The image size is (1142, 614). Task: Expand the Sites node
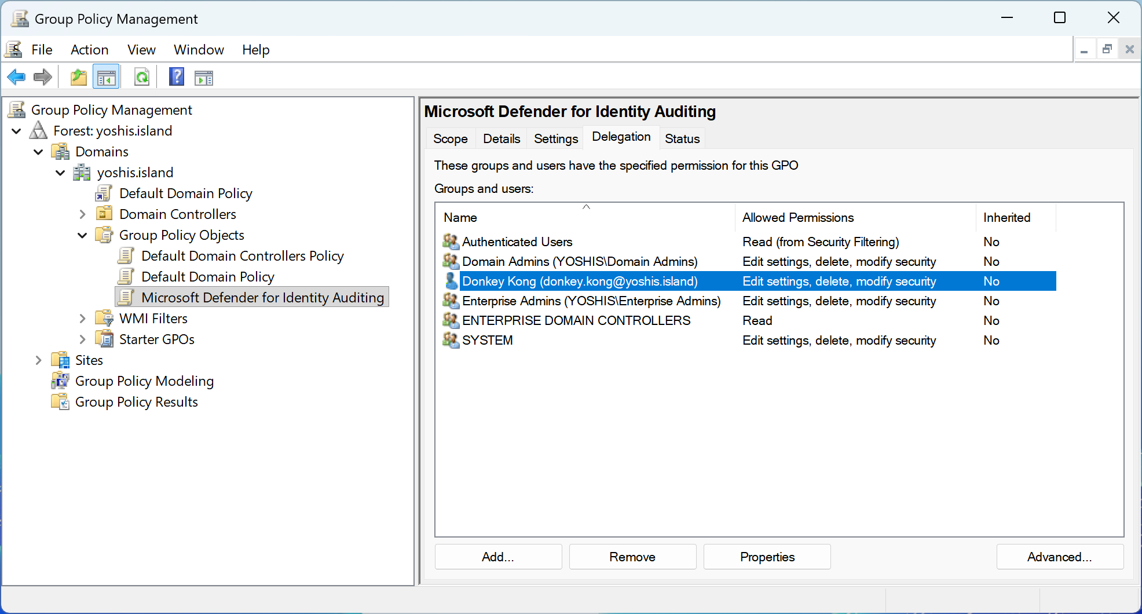(x=38, y=361)
